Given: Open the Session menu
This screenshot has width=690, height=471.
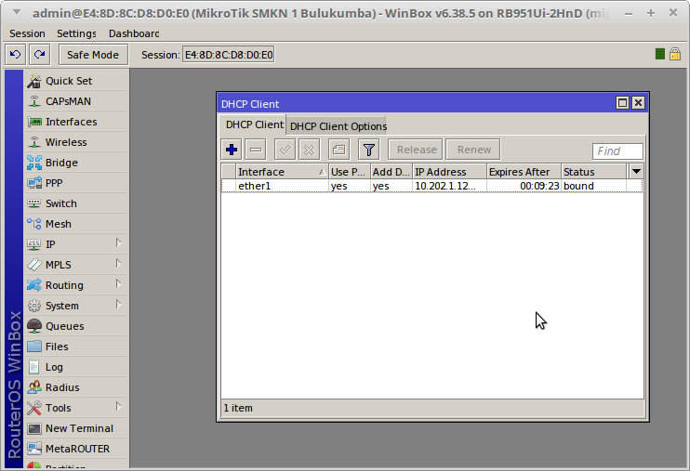Looking at the screenshot, I should point(27,33).
